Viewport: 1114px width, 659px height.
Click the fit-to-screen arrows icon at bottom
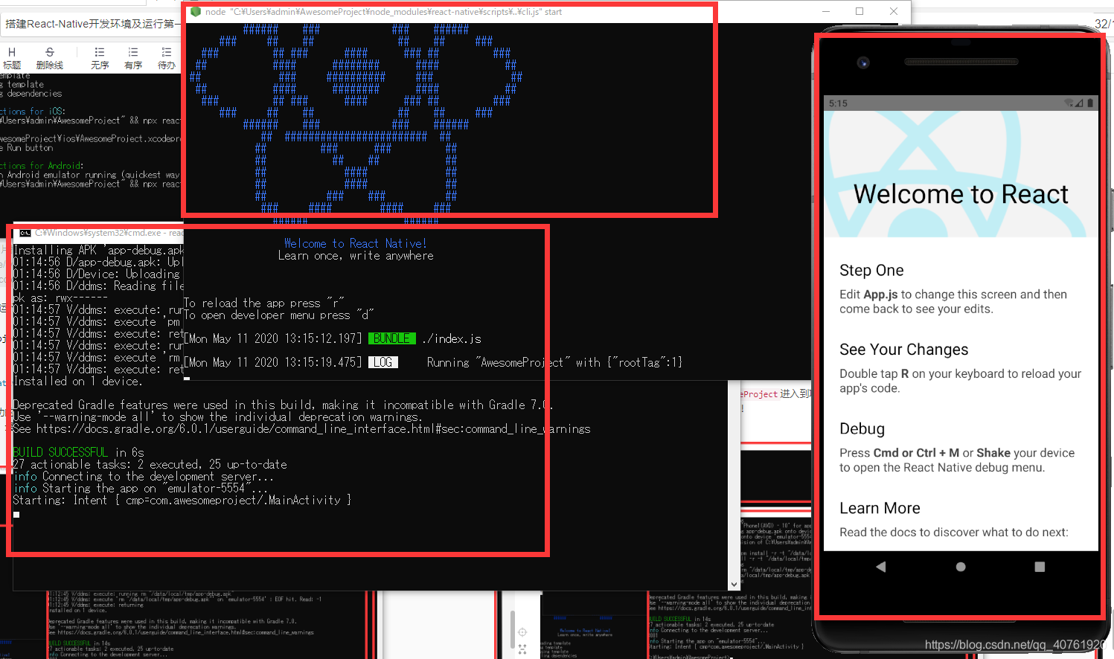[x=522, y=649]
